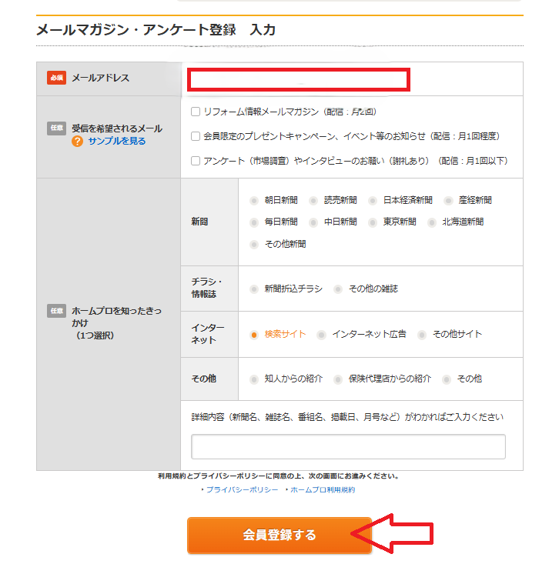This screenshot has height=564, width=559.
Task: Pick the 保険代理店からの紹介 option
Action: [339, 379]
